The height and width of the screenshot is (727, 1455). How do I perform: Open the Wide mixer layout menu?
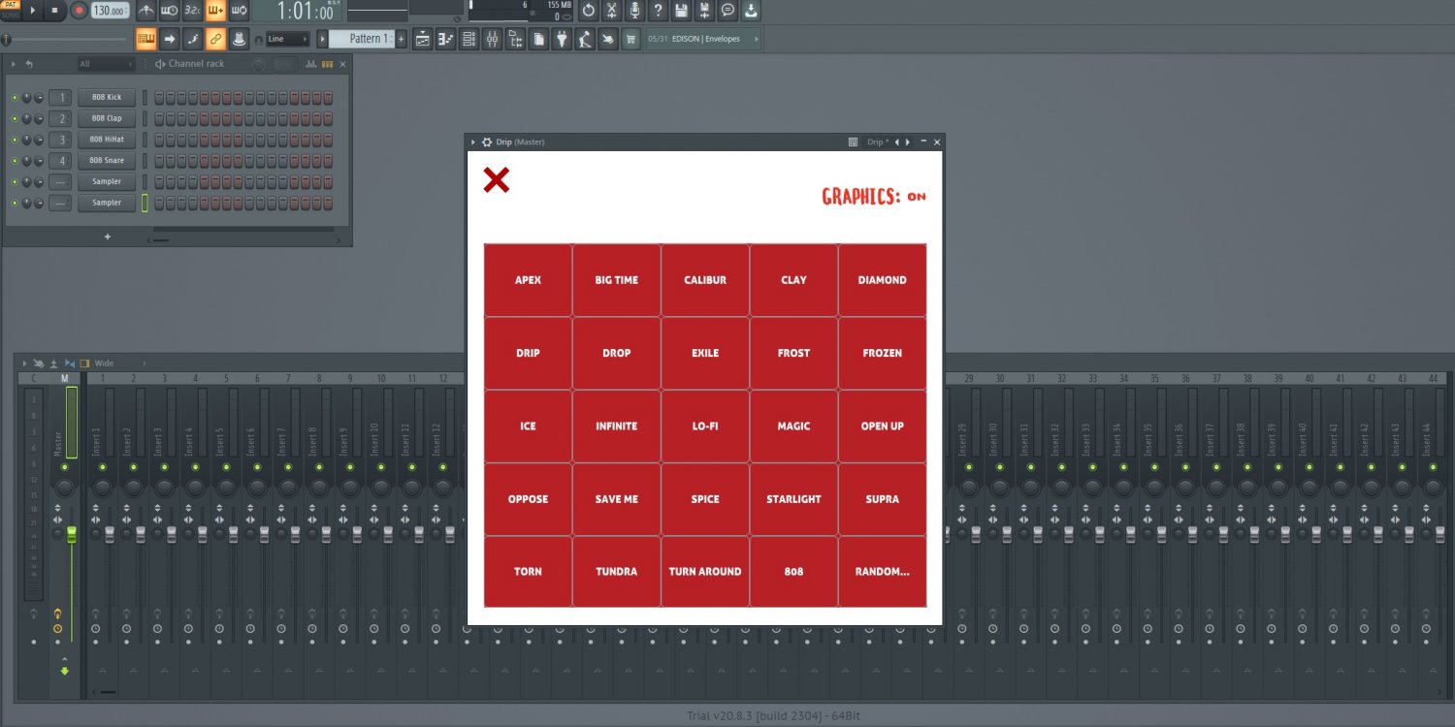(x=103, y=363)
